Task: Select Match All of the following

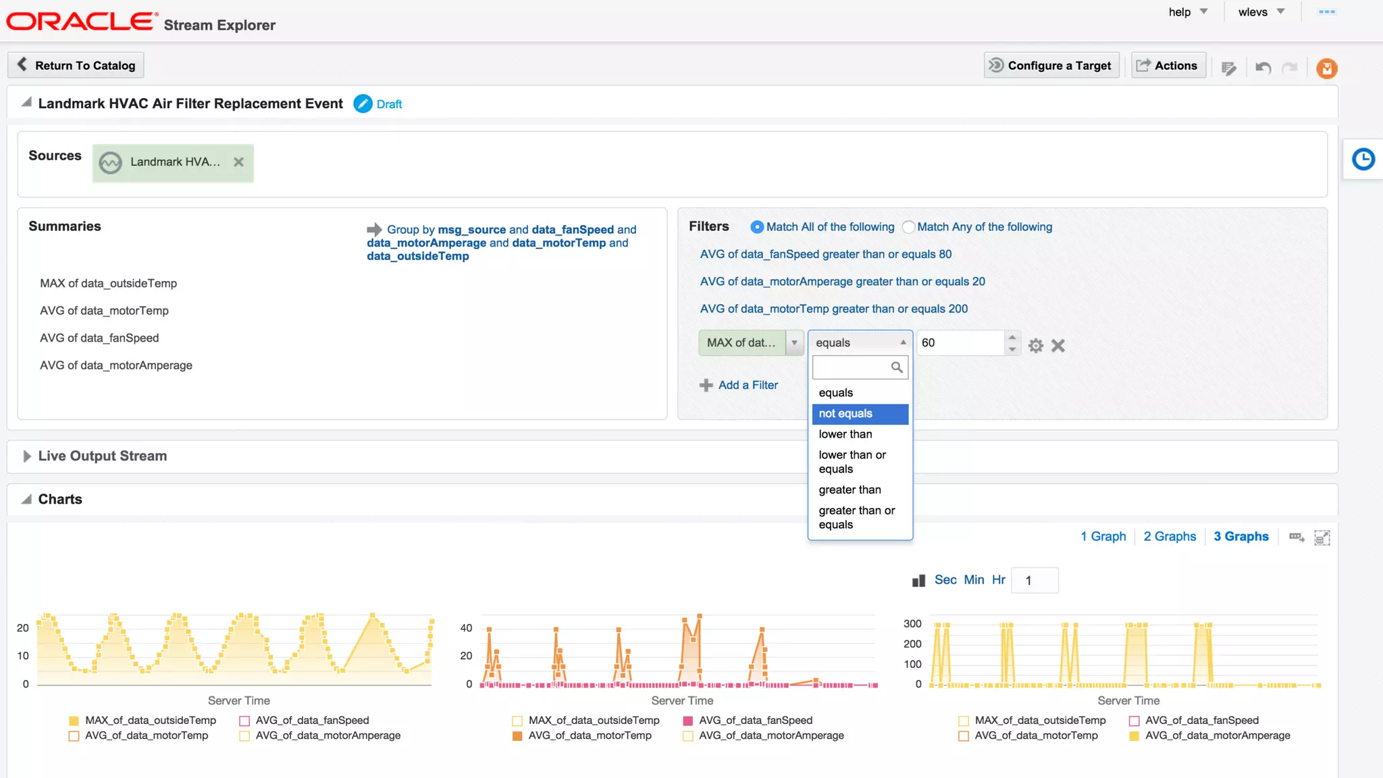Action: click(757, 228)
